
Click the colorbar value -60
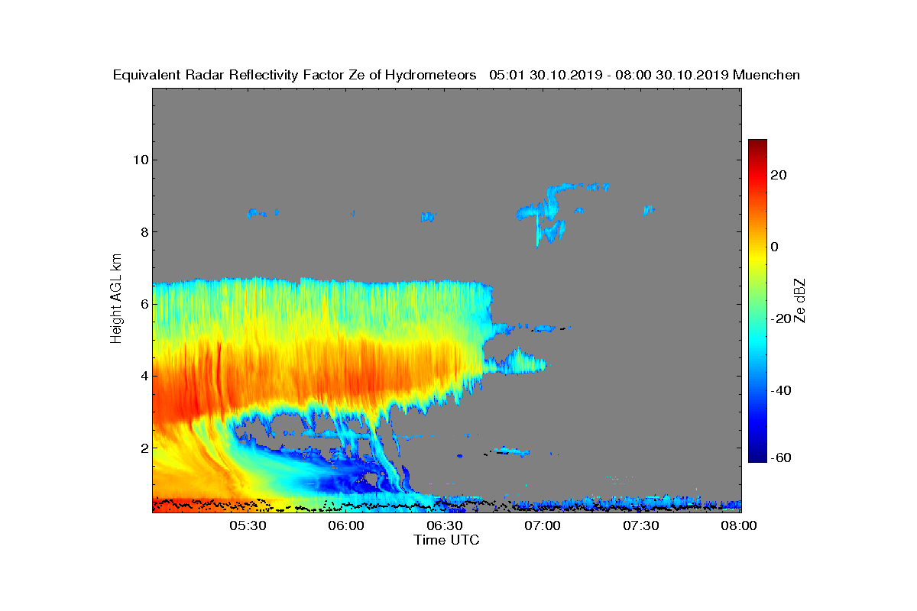click(x=782, y=457)
